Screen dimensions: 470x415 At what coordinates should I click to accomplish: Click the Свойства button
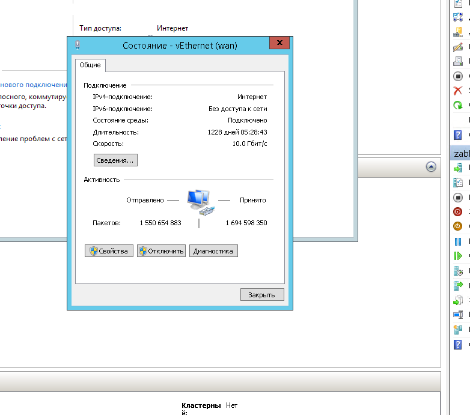(109, 251)
